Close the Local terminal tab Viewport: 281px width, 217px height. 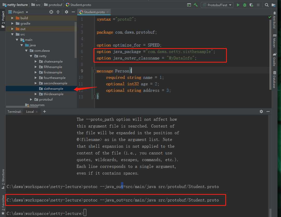(x=37, y=112)
